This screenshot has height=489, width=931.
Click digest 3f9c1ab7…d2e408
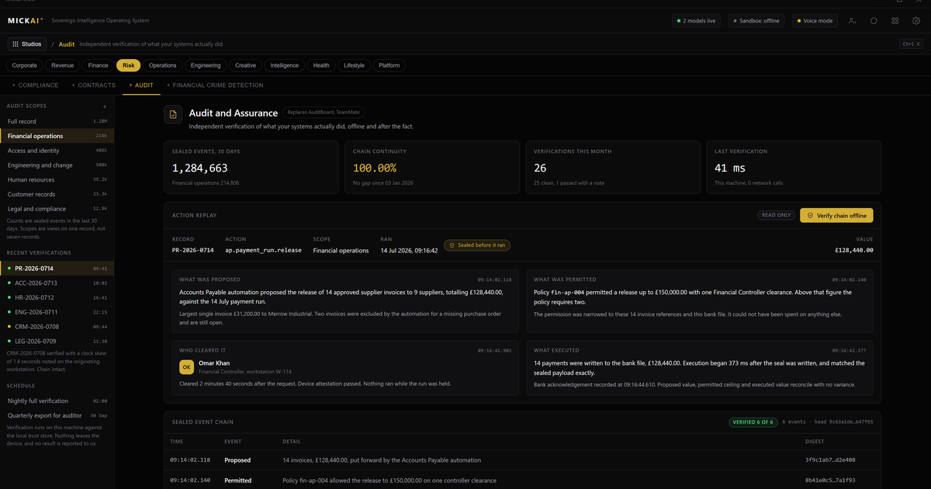tap(831, 460)
